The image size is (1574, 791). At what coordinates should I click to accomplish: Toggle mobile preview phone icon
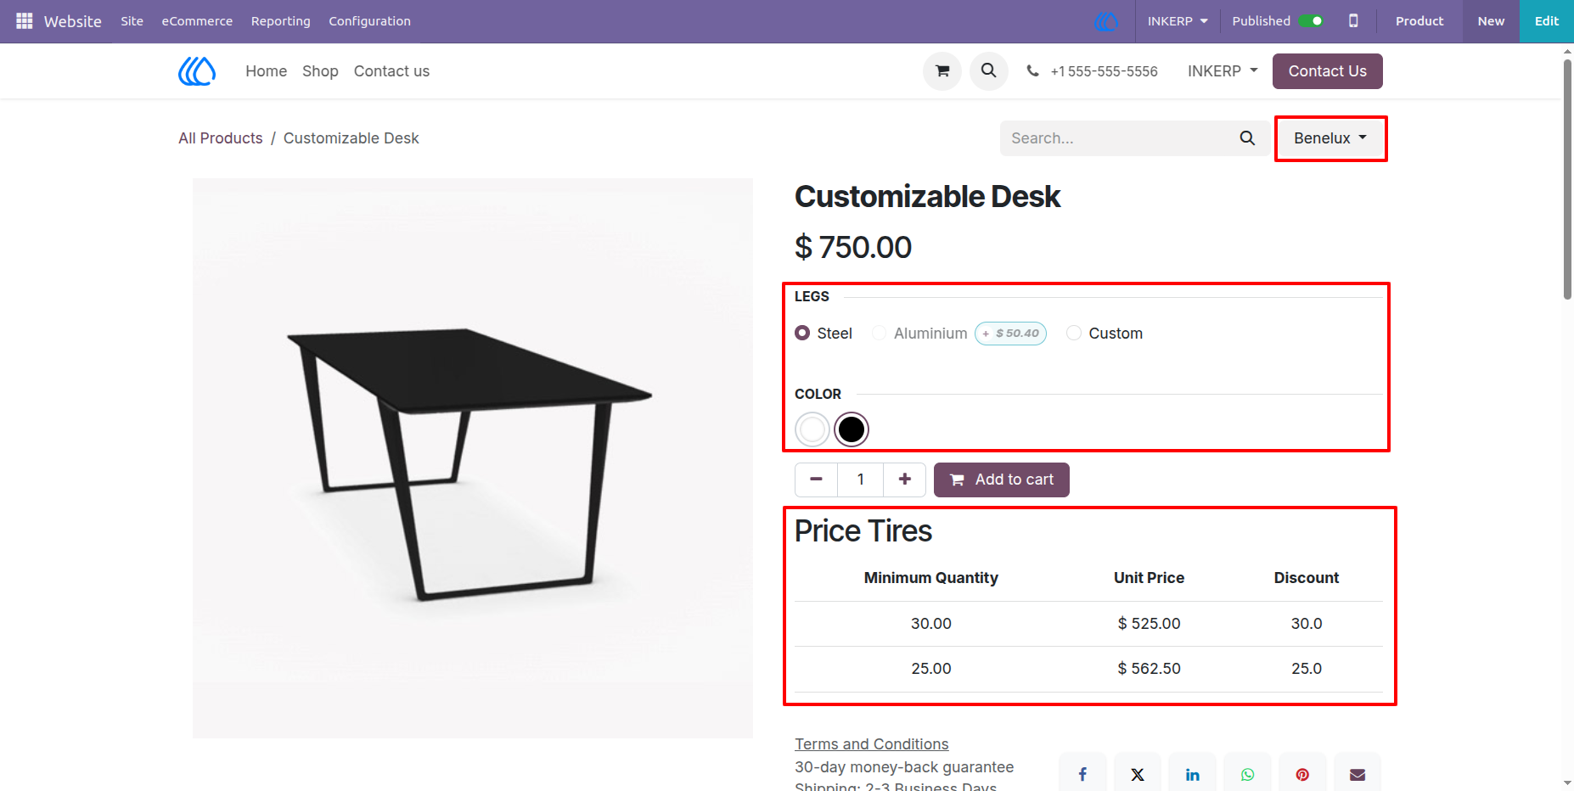tap(1353, 20)
